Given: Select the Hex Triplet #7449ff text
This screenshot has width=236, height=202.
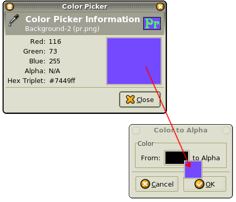Looking at the screenshot, I should [62, 80].
